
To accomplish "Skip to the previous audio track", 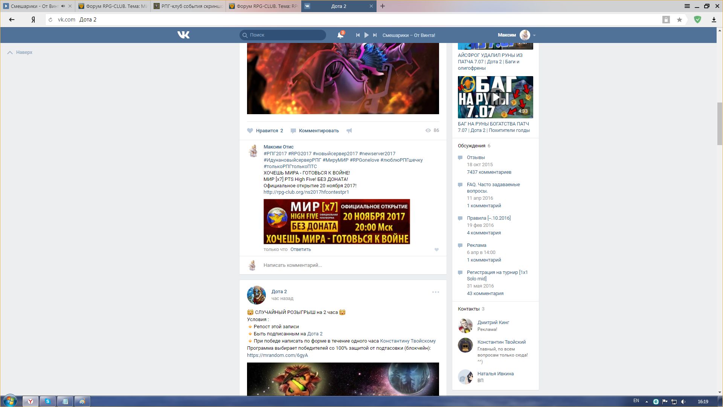I will coord(358,35).
